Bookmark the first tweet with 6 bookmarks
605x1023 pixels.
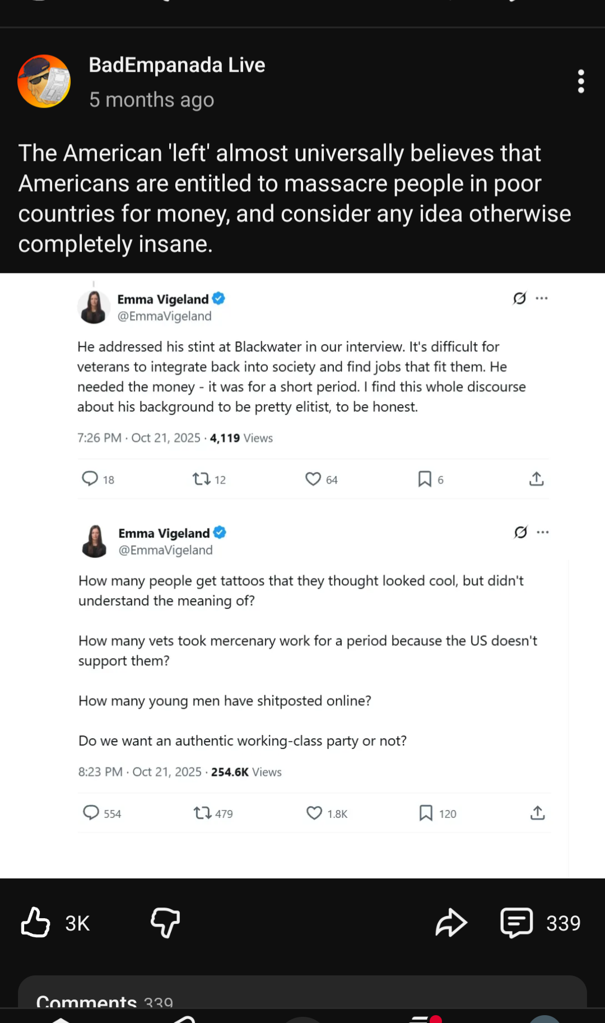425,479
